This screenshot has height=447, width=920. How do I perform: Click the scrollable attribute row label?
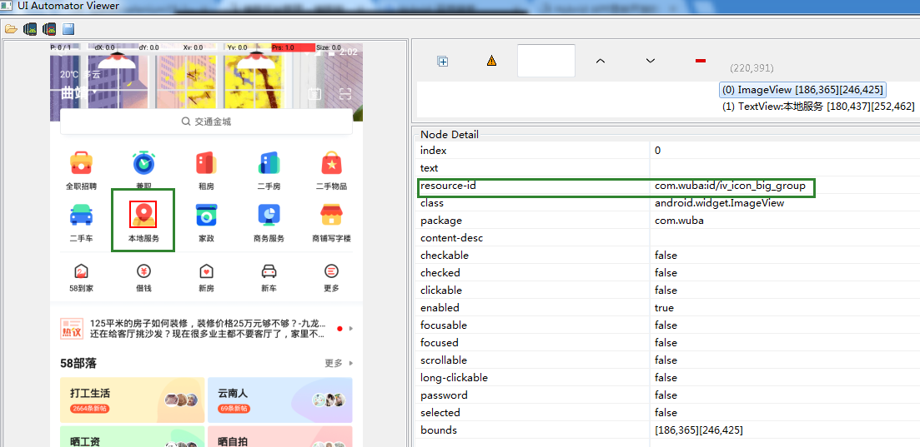pyautogui.click(x=444, y=360)
